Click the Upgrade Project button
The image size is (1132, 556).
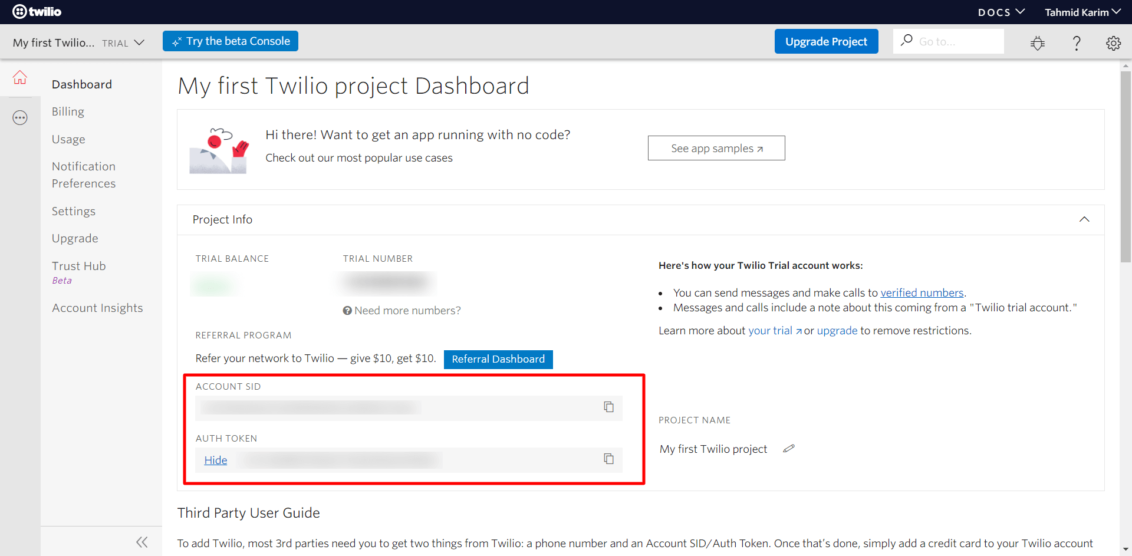point(826,41)
